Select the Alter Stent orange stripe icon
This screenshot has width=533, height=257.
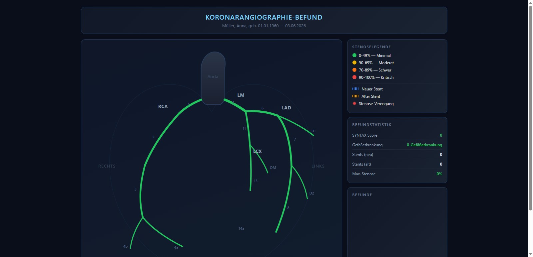(355, 96)
